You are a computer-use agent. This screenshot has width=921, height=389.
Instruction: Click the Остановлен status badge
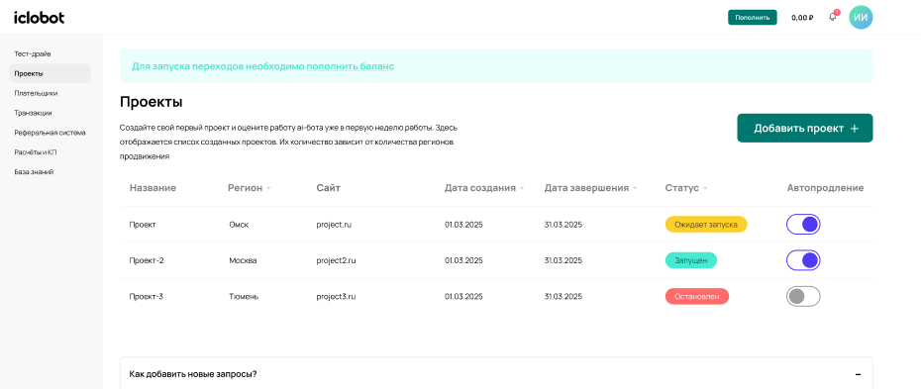[x=697, y=296]
